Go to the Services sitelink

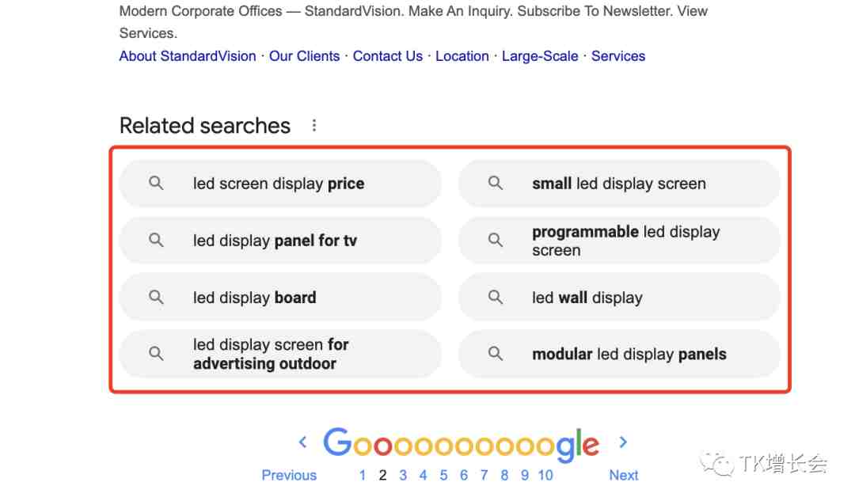618,56
